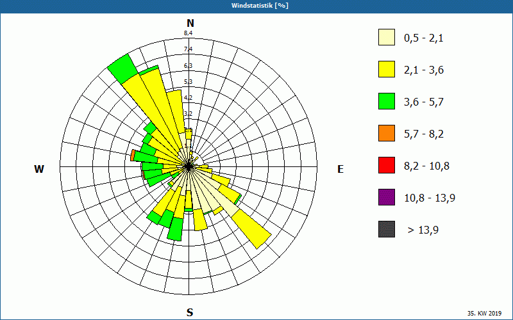Click the 3,2 axis scale value
The width and height of the screenshot is (513, 320).
(x=188, y=114)
